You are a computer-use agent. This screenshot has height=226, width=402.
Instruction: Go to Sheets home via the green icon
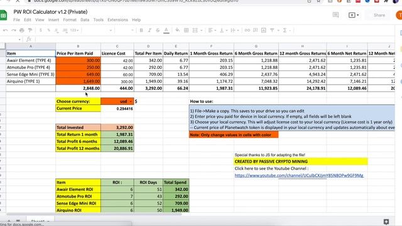click(x=3, y=15)
